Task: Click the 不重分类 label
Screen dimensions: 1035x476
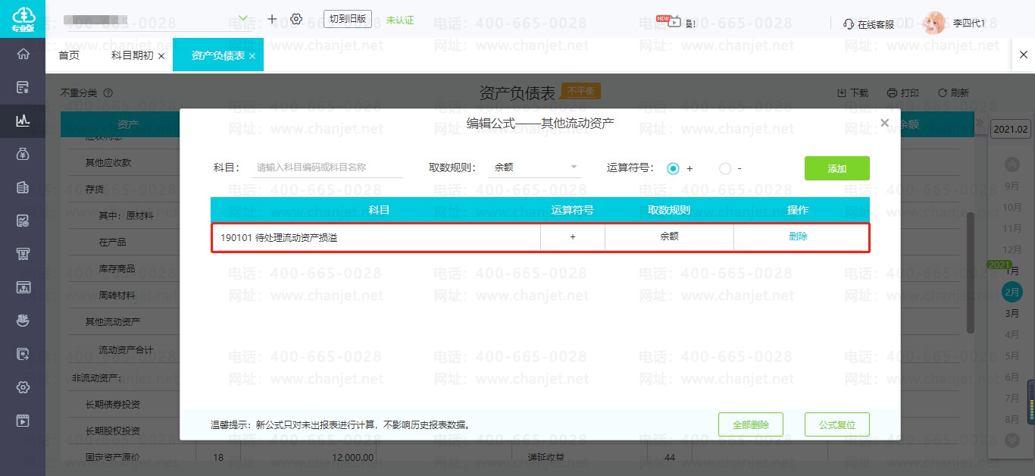Action: (79, 93)
